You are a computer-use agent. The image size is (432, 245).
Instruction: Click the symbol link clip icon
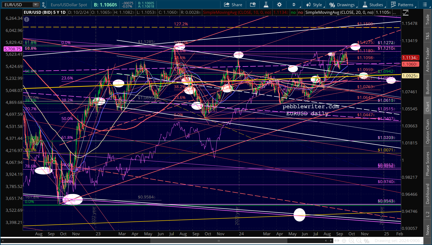44,5
